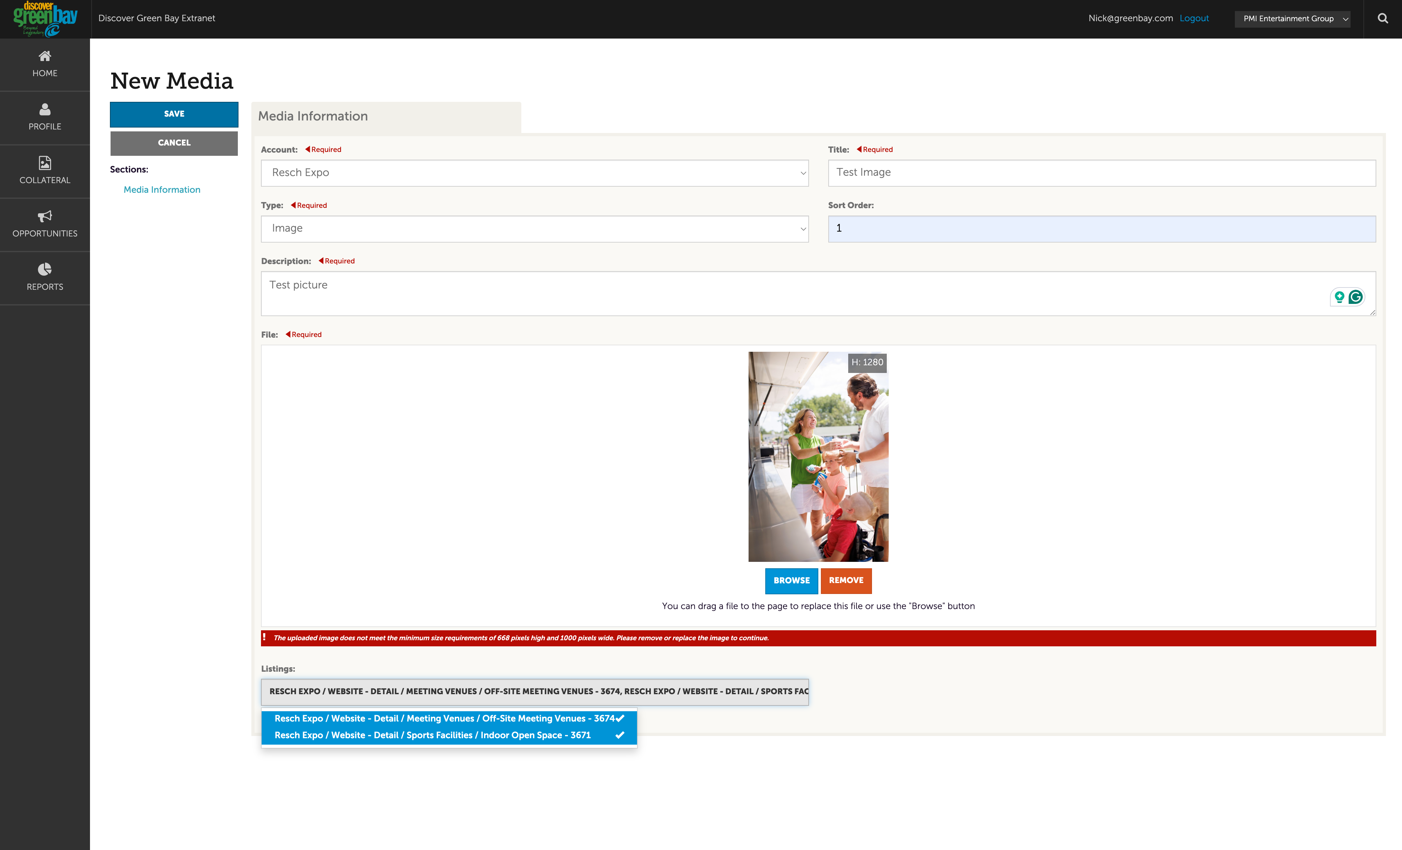Viewport: 1402px width, 850px height.
Task: Click Browse to choose a file
Action: tap(791, 580)
